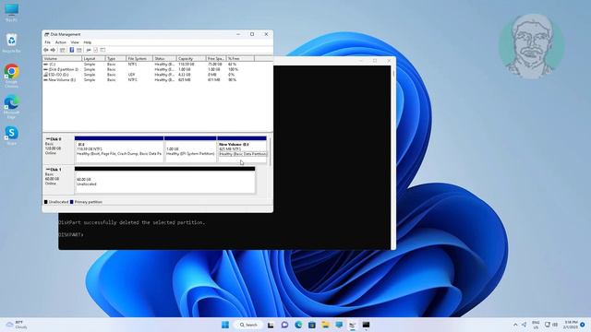Sort by the Type column header

115,59
